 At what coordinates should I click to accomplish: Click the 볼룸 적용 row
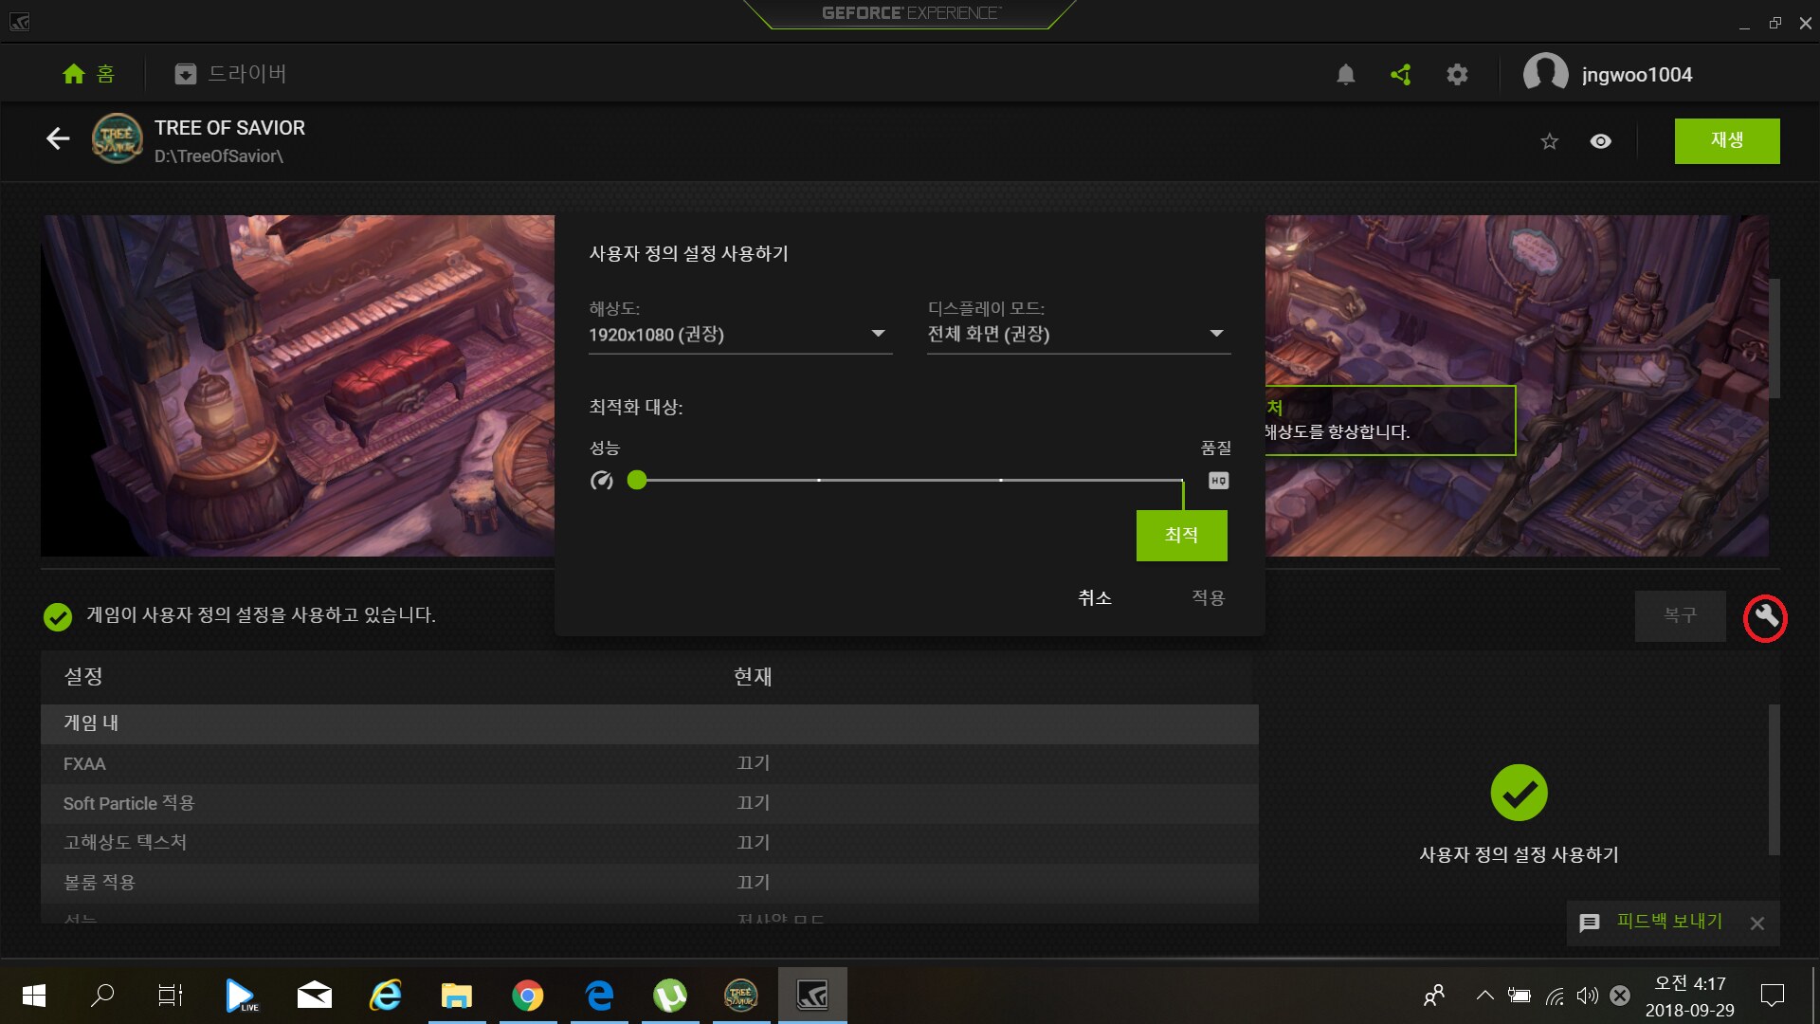click(x=649, y=884)
